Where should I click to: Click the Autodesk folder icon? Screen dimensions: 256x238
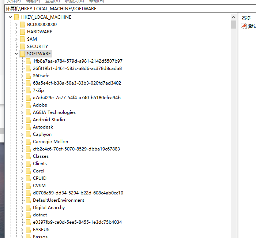click(28, 127)
